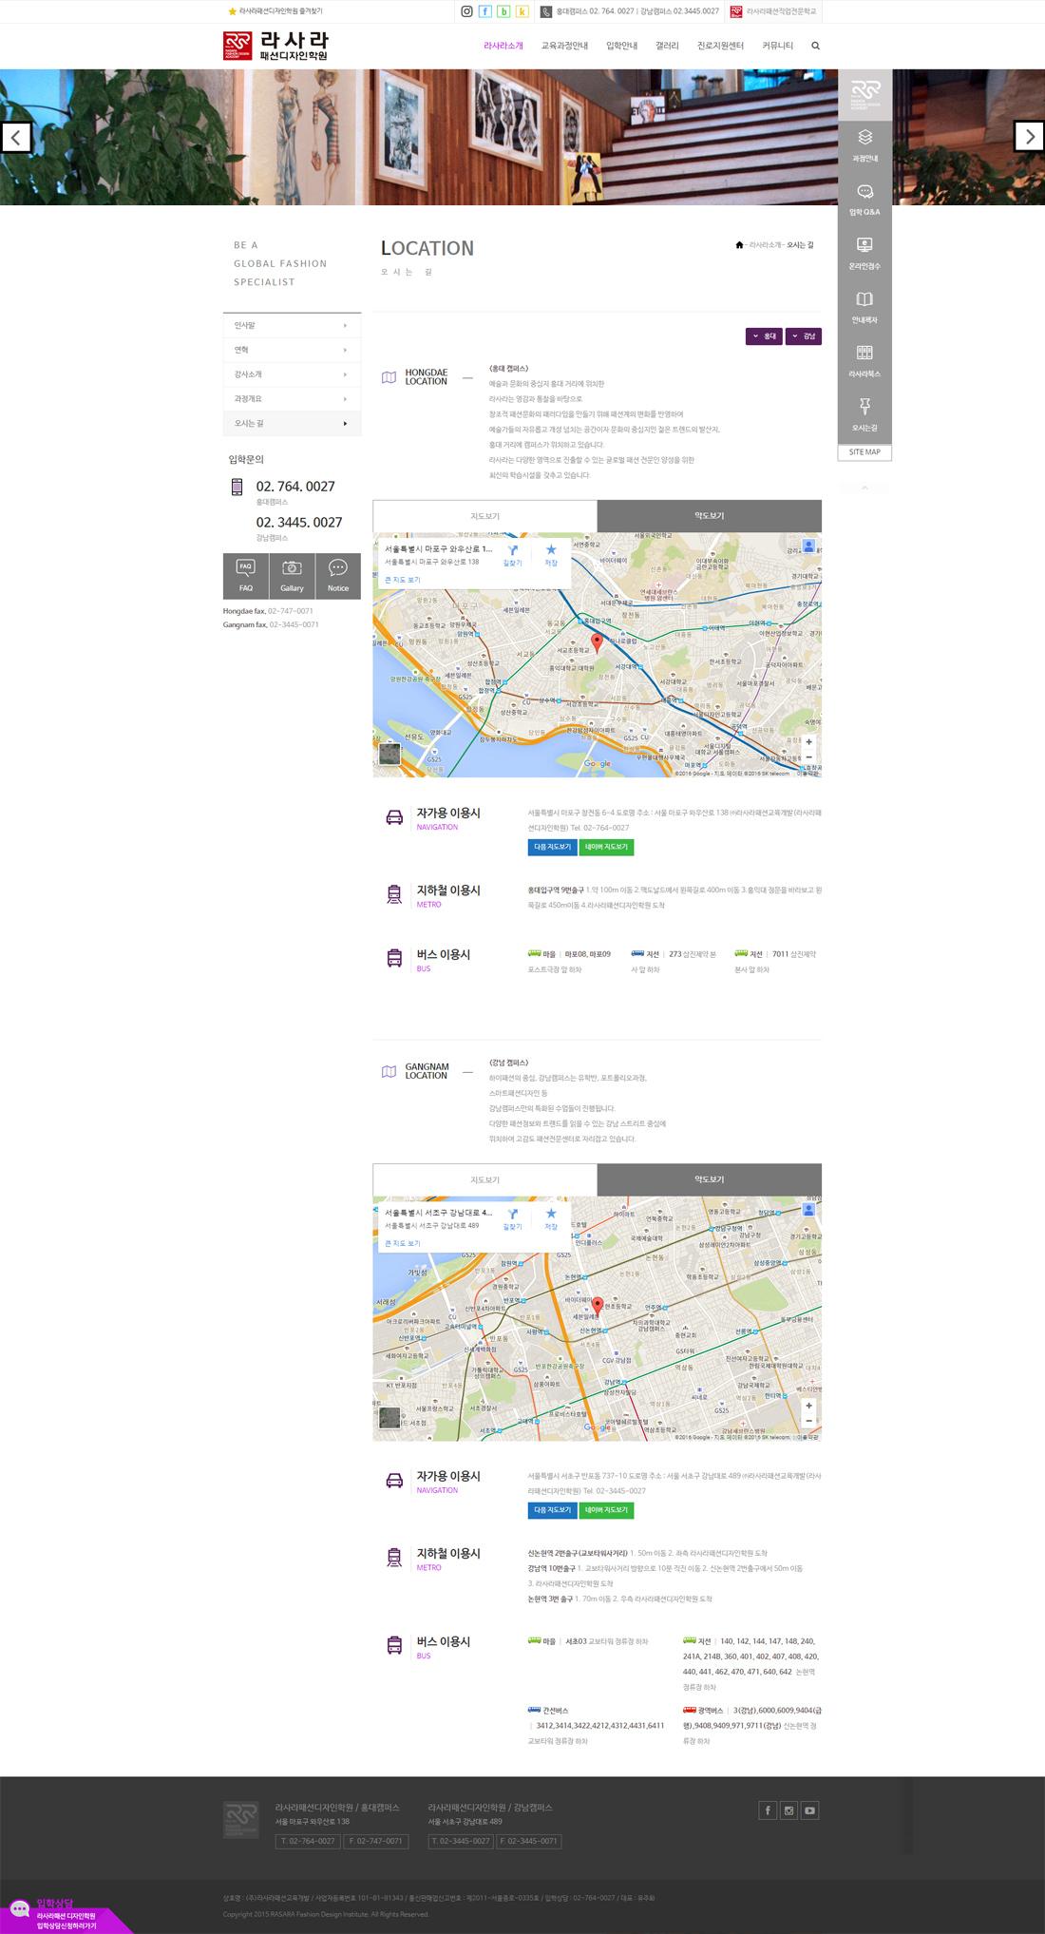Show next banner slide with right arrow

[x=1029, y=137]
